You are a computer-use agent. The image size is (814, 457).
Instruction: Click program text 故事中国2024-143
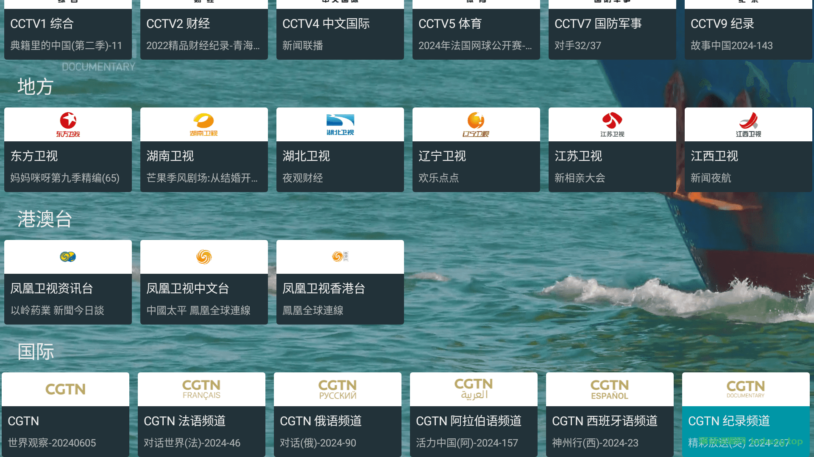click(x=732, y=45)
